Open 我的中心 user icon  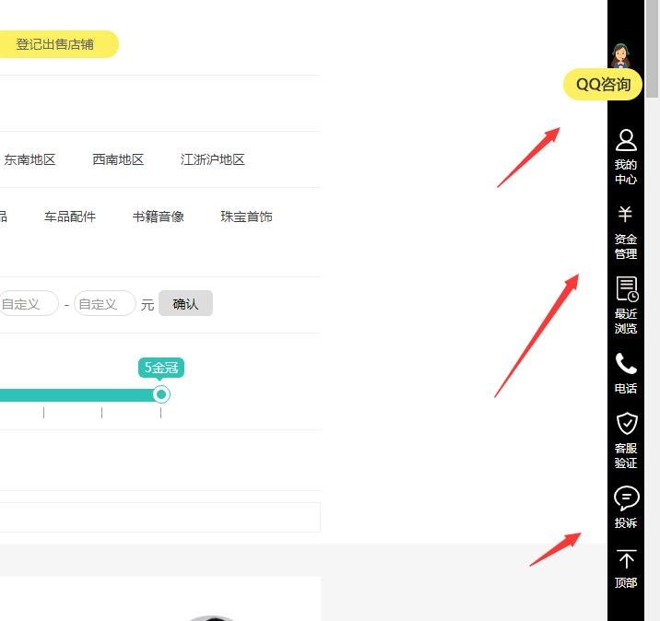[x=626, y=141]
